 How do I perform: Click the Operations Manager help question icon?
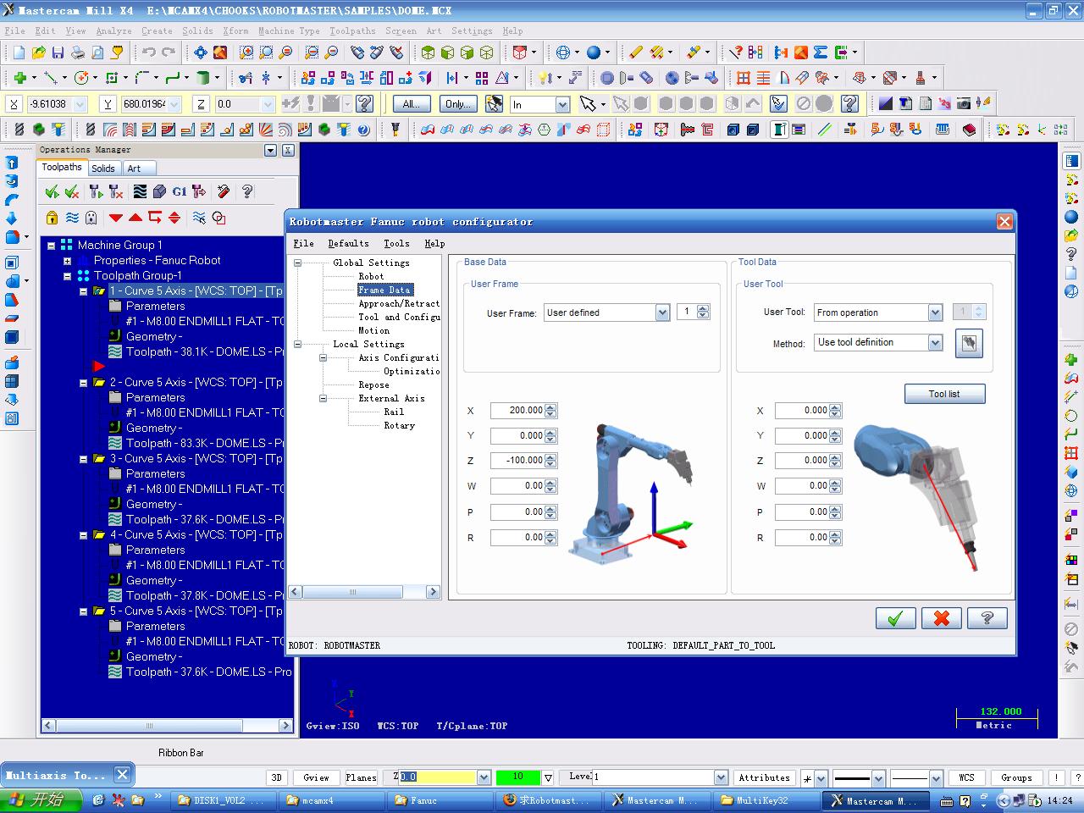(x=247, y=191)
